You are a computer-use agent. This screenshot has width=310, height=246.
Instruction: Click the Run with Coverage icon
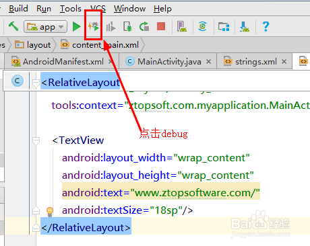(111, 27)
